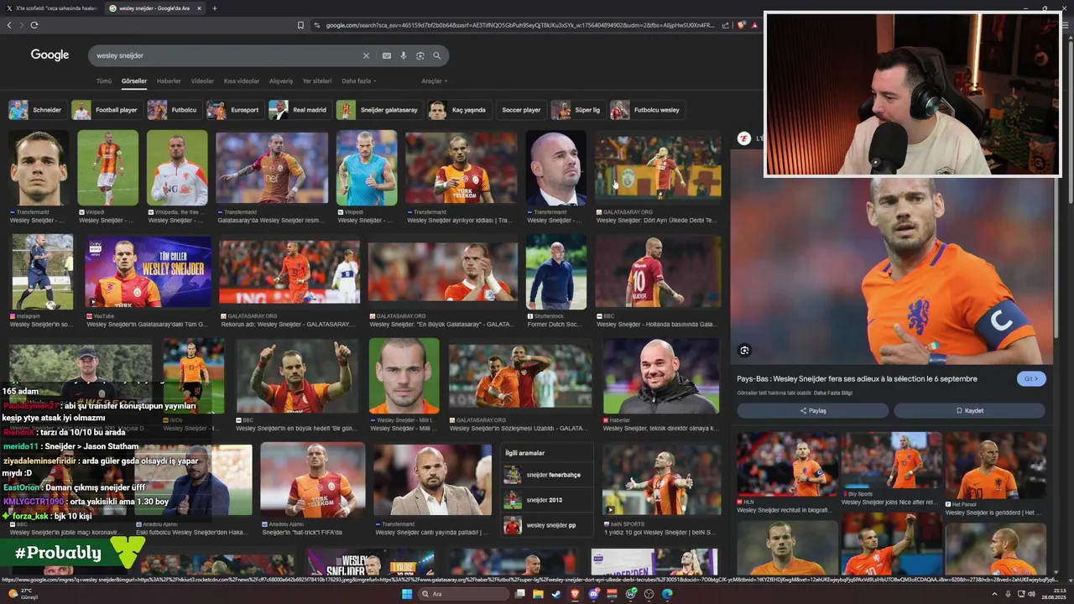Viewport: 1074px width, 604px height.
Task: Select the Yer siteleri tab
Action: [317, 81]
